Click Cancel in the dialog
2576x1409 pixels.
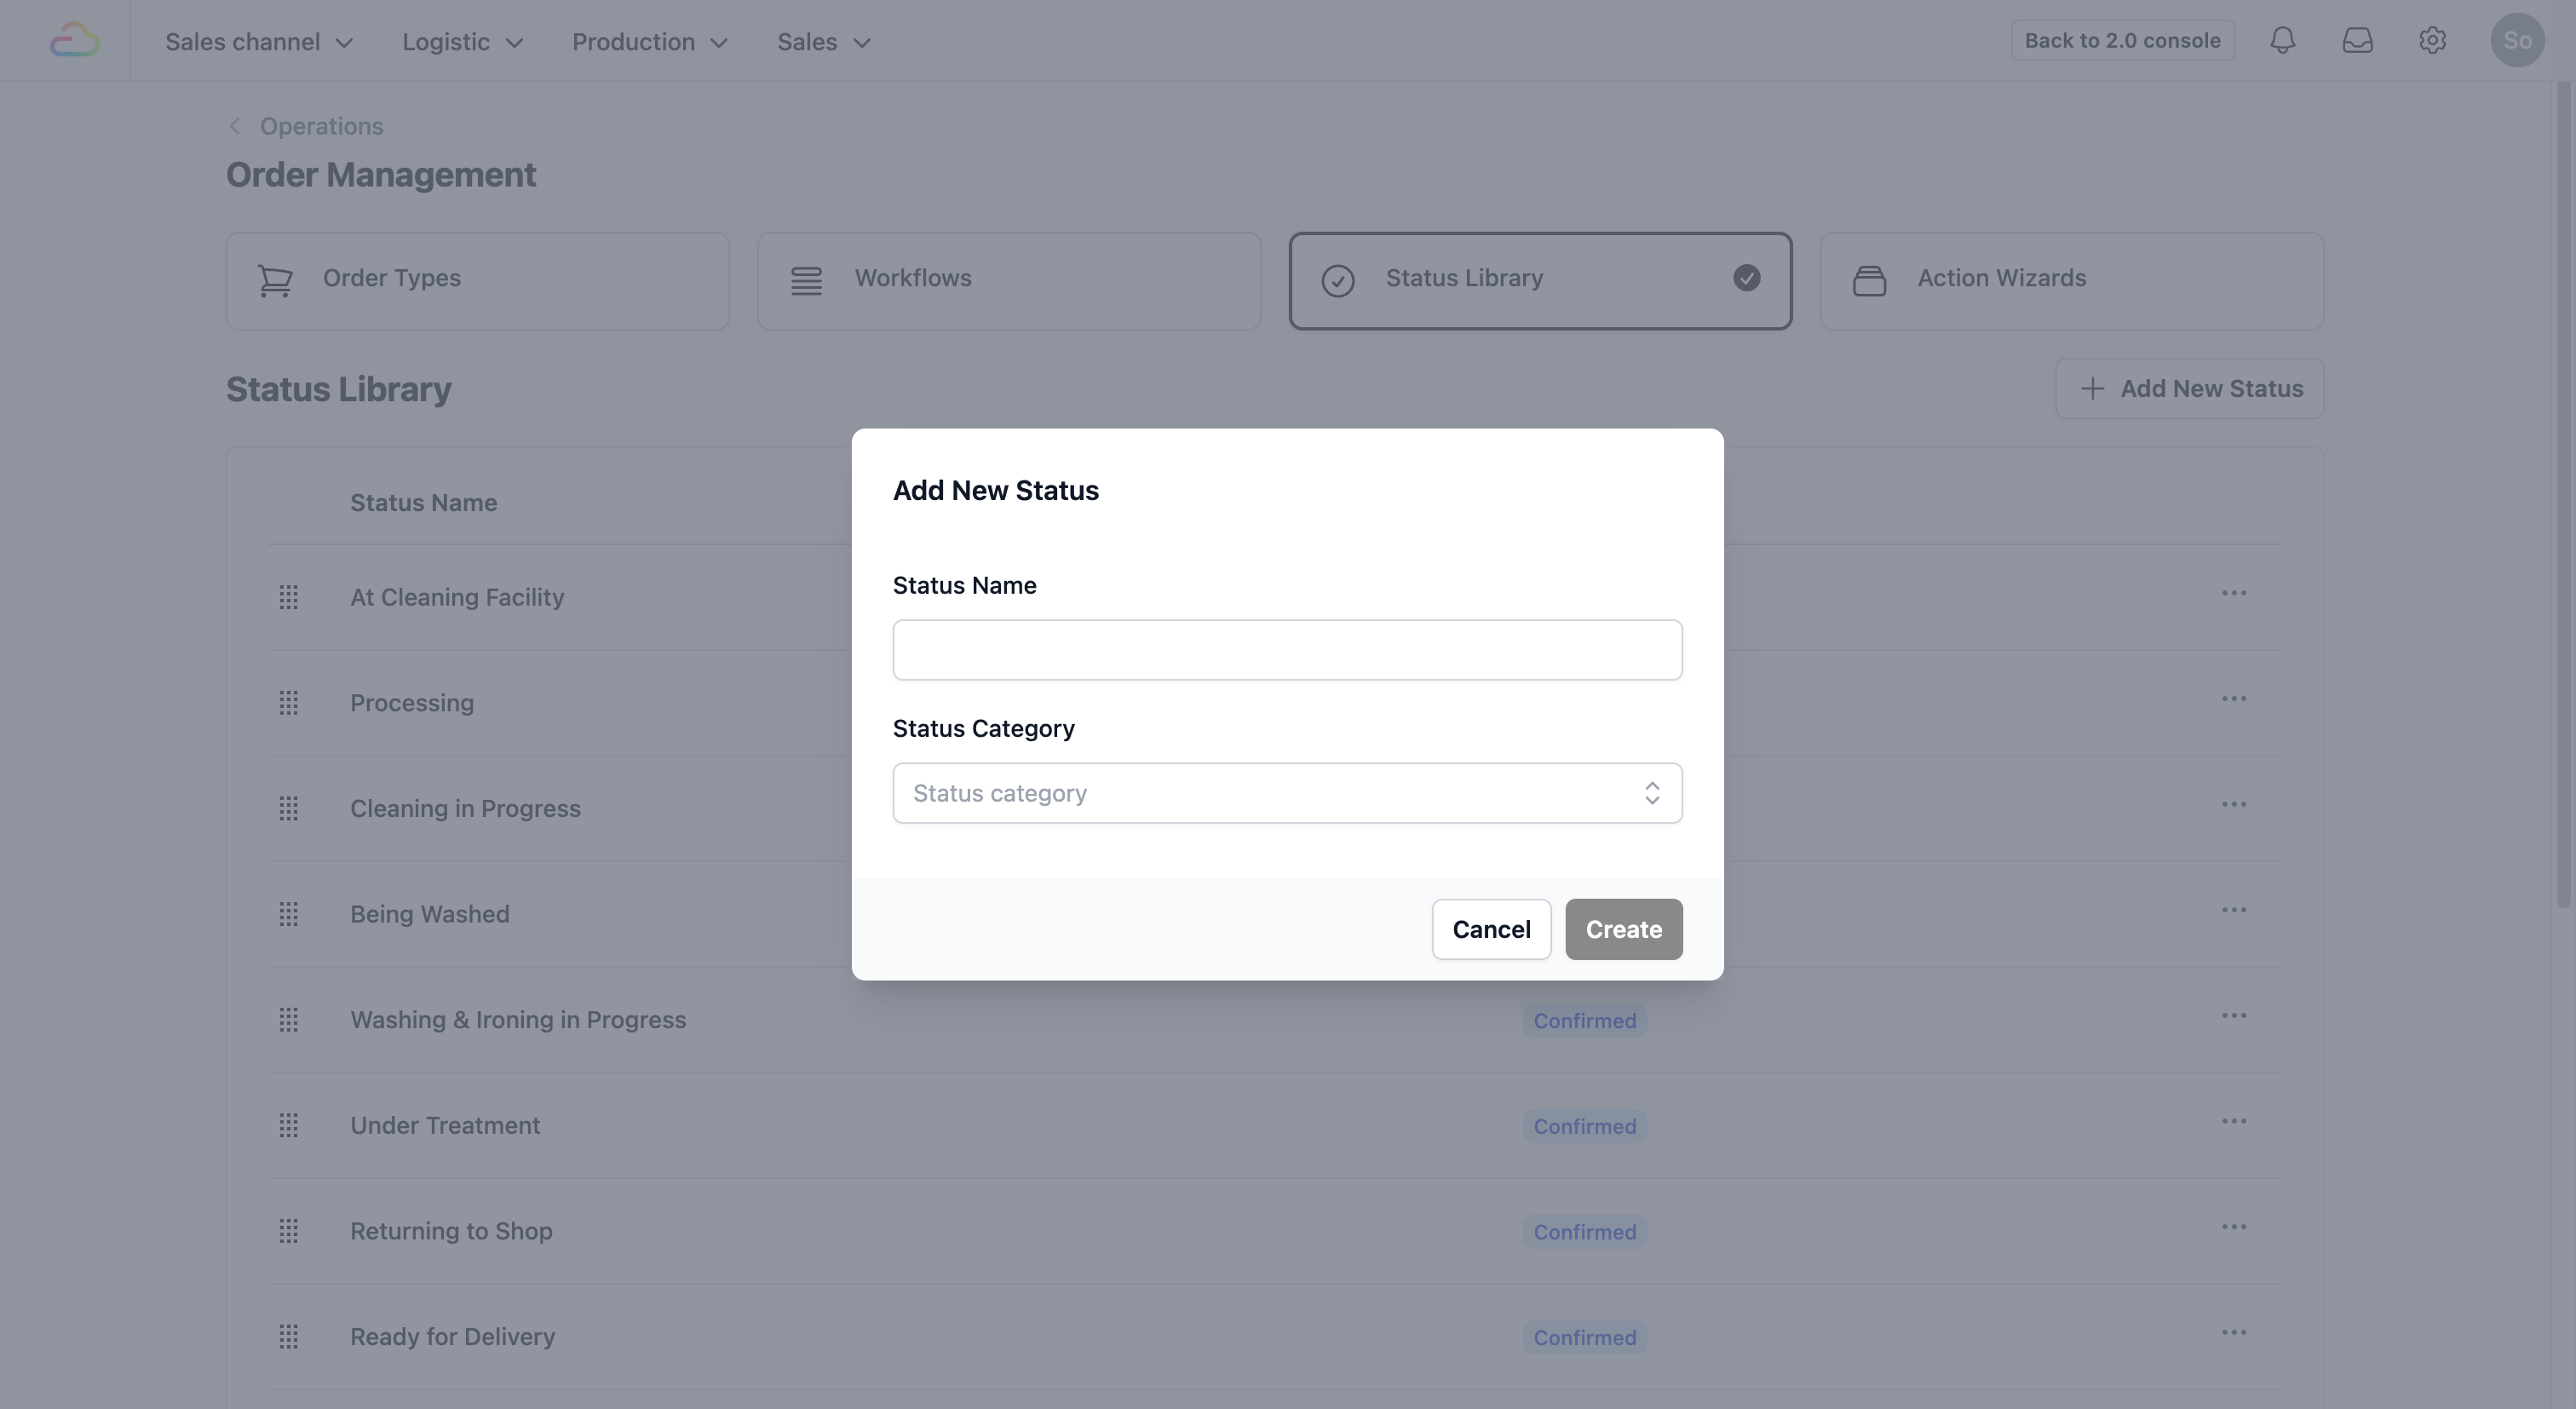(1490, 929)
